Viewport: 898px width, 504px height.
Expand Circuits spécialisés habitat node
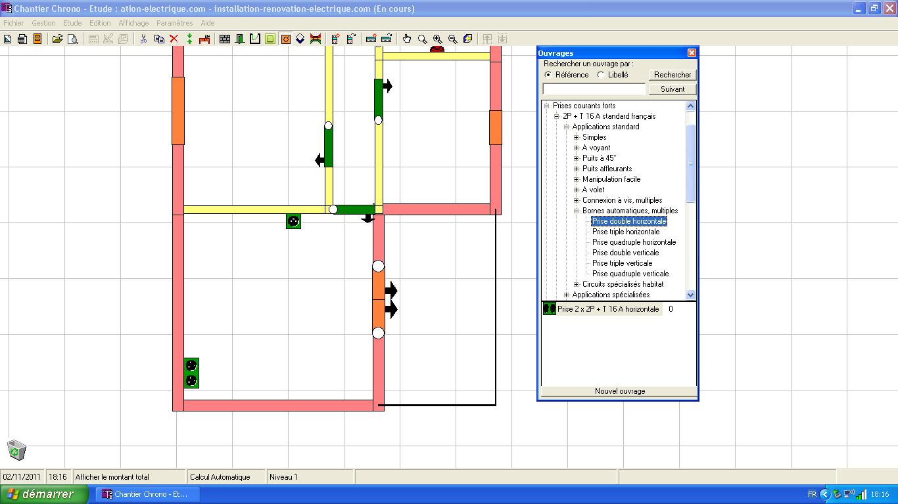pos(576,284)
